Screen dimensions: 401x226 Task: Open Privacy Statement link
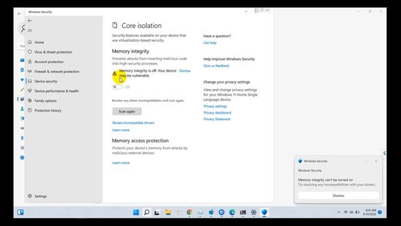point(217,119)
